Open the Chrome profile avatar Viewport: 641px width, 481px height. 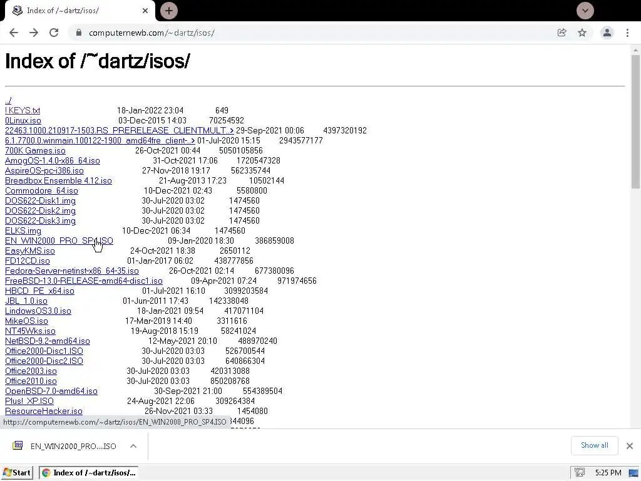click(x=607, y=33)
